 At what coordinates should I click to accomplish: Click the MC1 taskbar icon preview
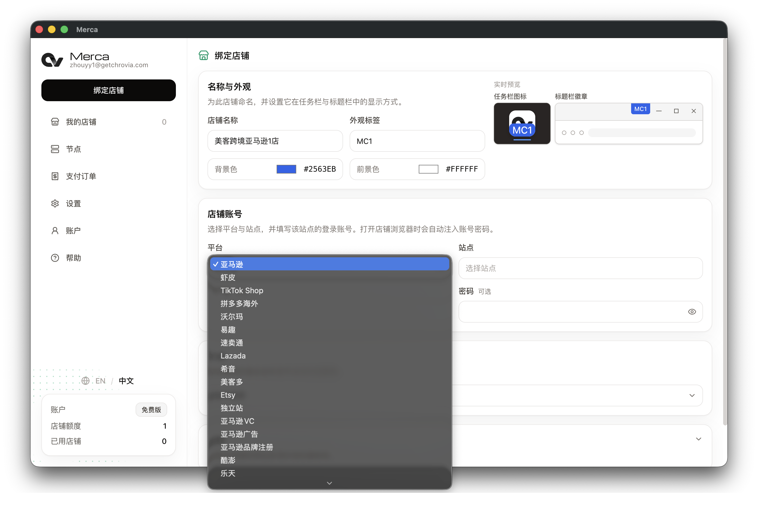click(x=522, y=123)
